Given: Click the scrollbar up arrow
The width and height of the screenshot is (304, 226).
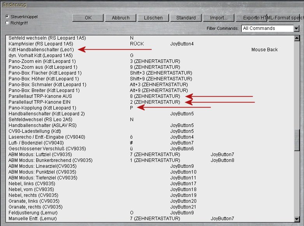Looking at the screenshot, I should point(297,38).
